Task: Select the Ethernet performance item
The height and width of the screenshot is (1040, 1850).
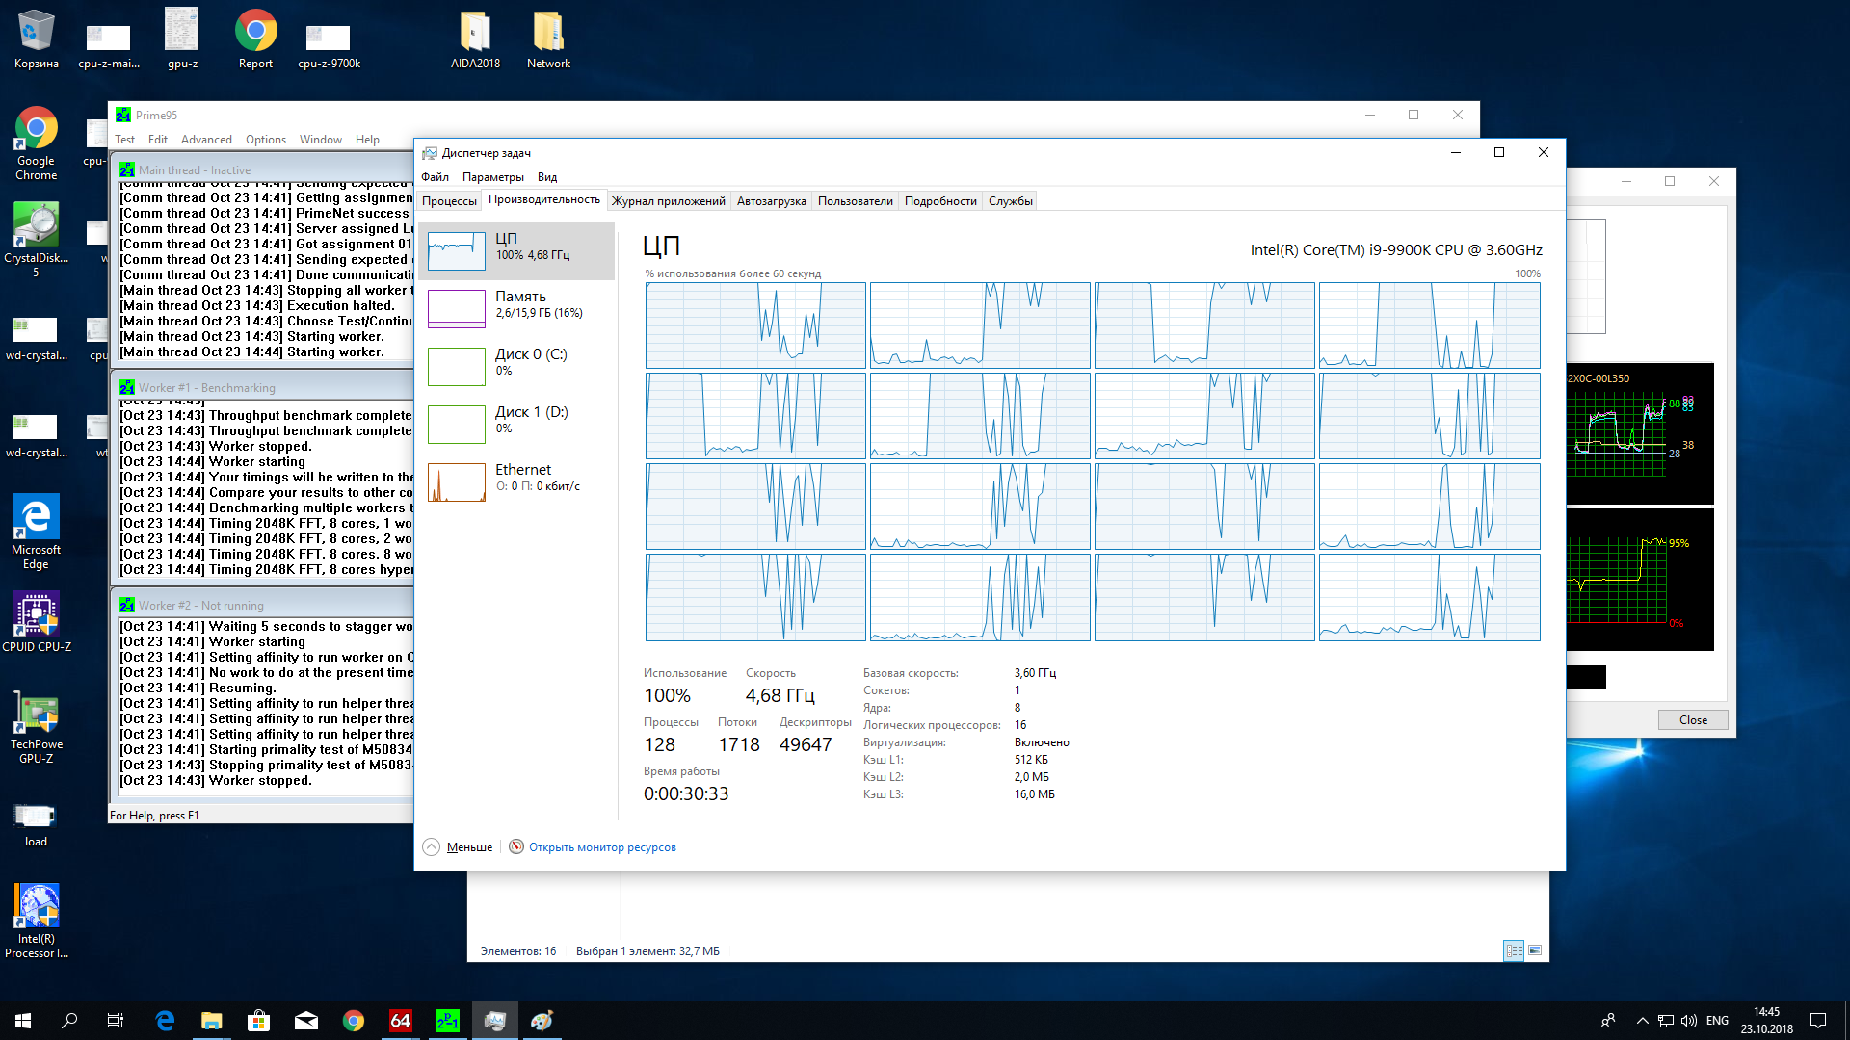Action: point(516,482)
